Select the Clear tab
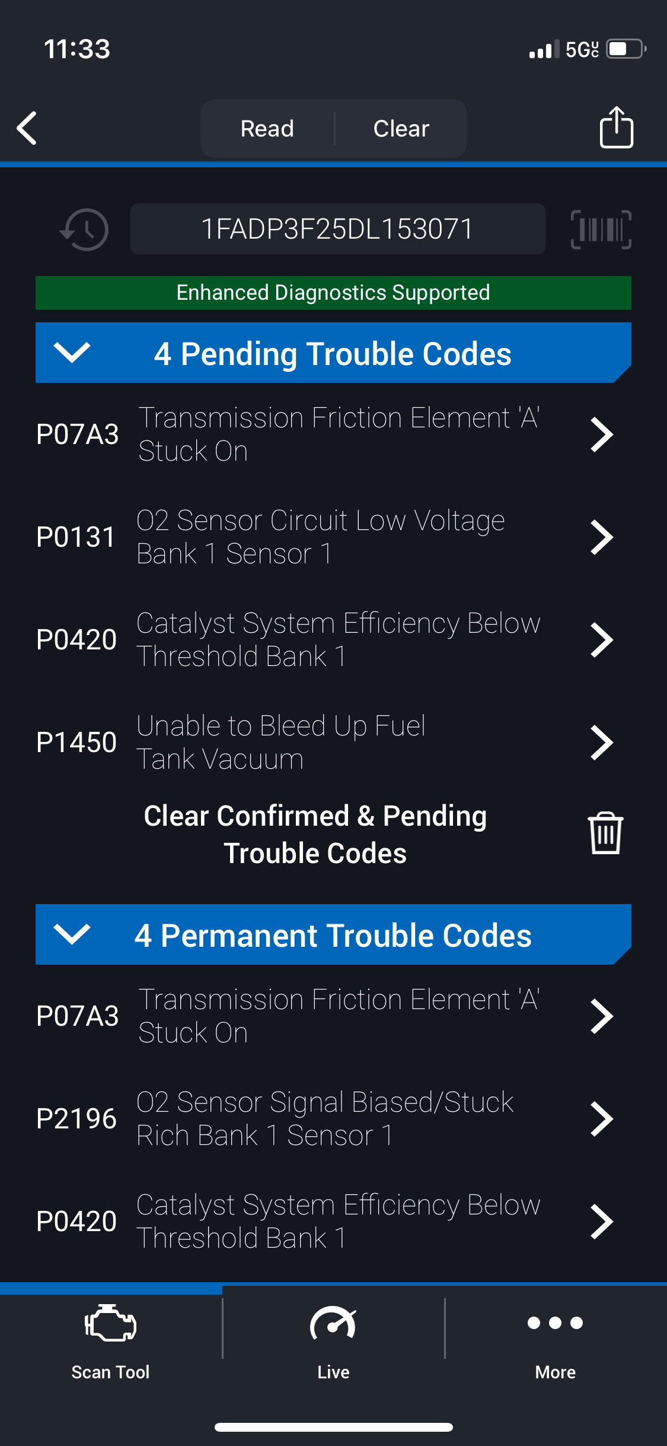Image resolution: width=667 pixels, height=1446 pixels. pyautogui.click(x=401, y=129)
